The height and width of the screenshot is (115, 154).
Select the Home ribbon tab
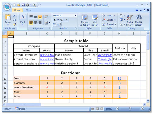(x=17, y=10)
